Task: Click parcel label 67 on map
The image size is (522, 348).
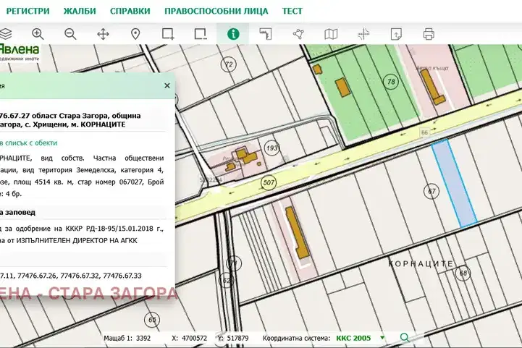Action: [432, 191]
